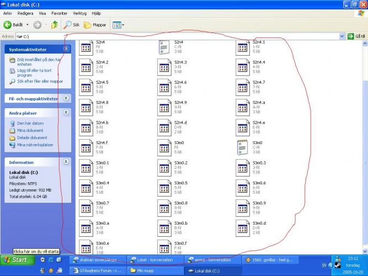368x276 pixels.
Task: Switch to Loket - konversation taskbar window
Action: 155,260
